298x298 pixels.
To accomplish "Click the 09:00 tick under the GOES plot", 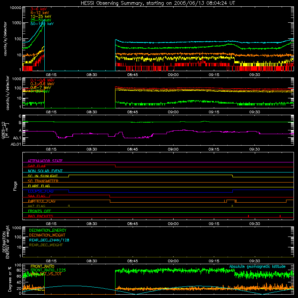I will point(173,149).
